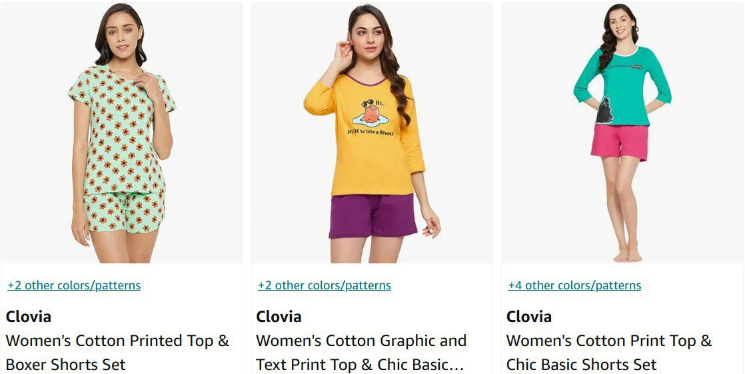Open the teal top and pink shorts product image

622,133
